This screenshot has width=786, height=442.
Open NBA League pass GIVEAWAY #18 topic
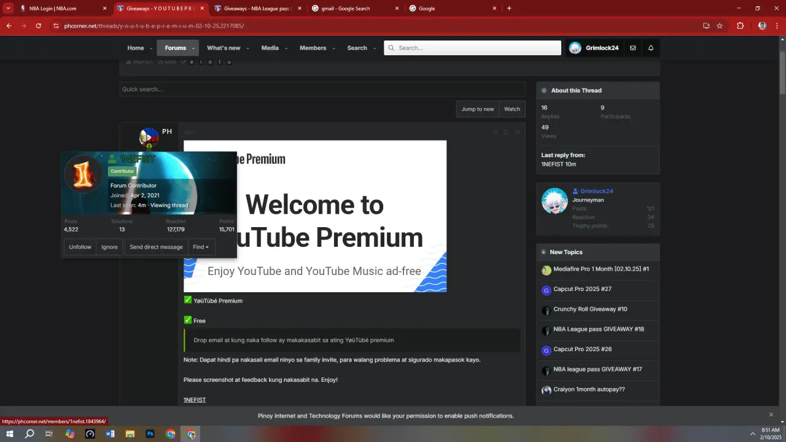click(x=599, y=329)
